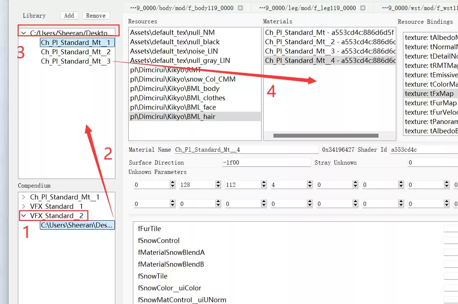Screen dimensions: 458x304
Task: Increment the unknown parameter showing 128
Action: [218, 183]
